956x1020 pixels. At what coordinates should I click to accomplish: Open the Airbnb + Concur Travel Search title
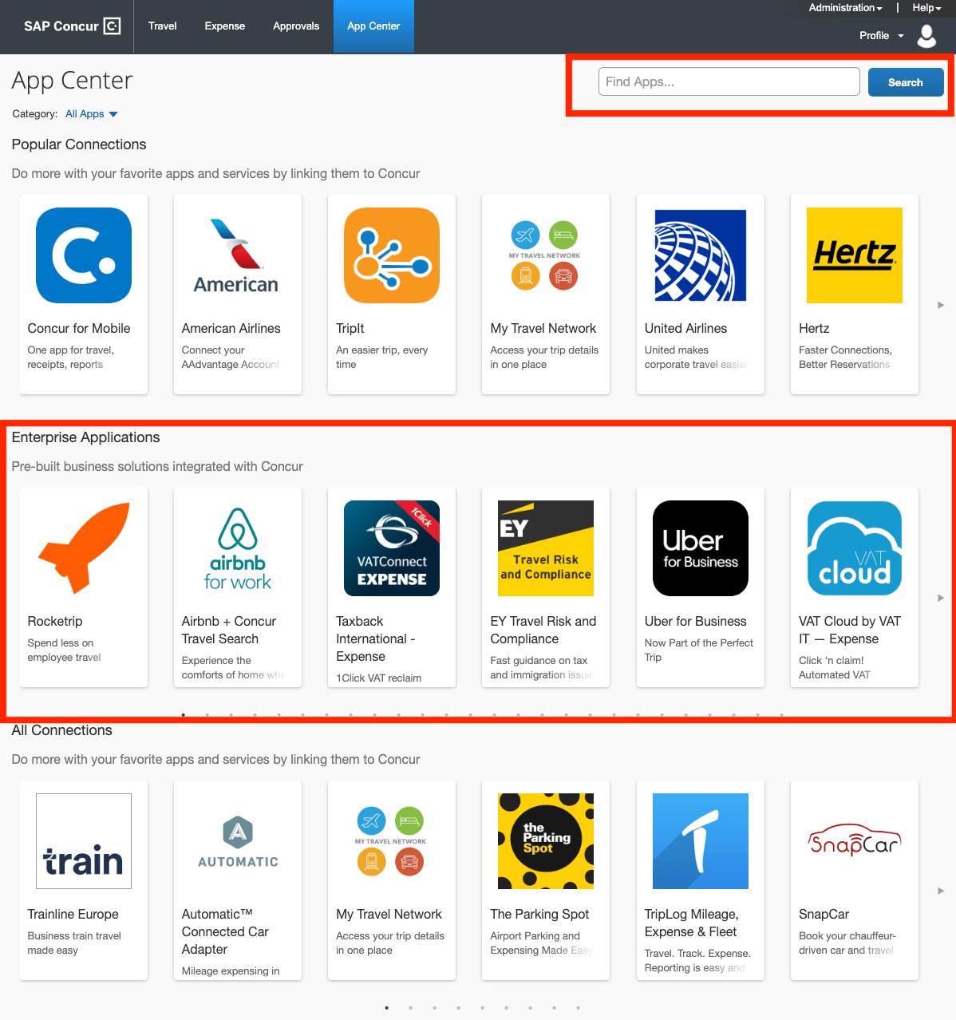click(229, 631)
